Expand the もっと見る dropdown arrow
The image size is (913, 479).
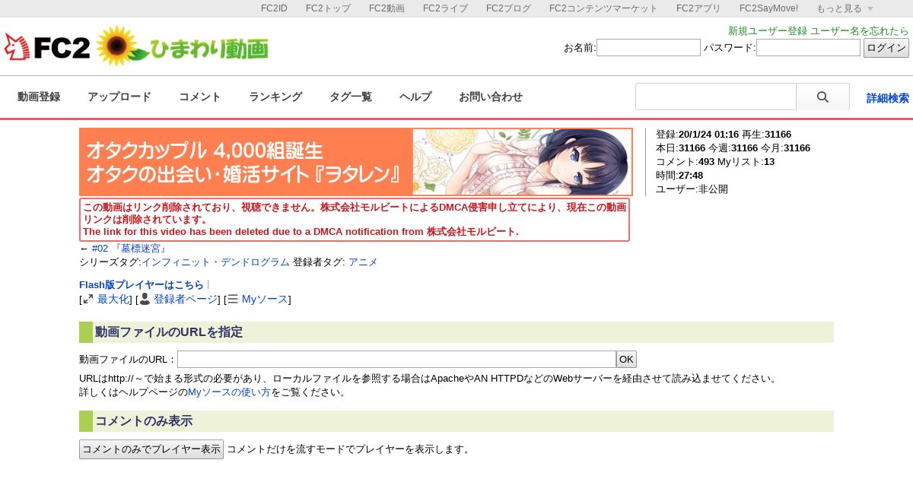point(870,9)
